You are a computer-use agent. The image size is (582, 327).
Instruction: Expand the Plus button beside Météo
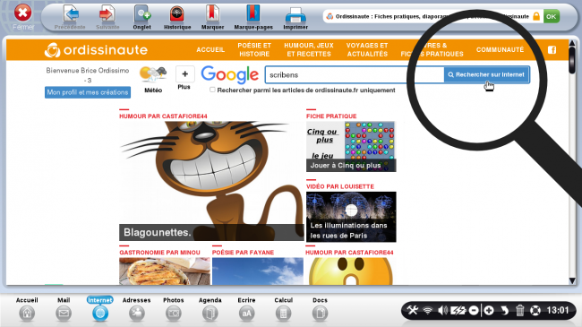[184, 74]
